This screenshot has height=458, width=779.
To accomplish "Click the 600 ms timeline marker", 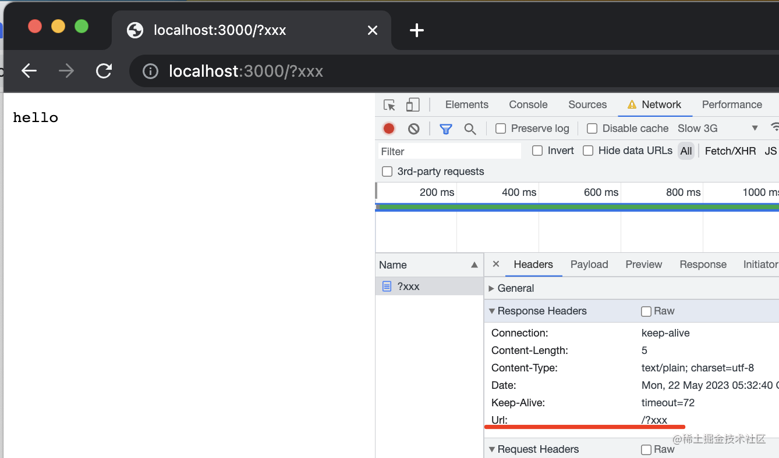I will pyautogui.click(x=601, y=192).
